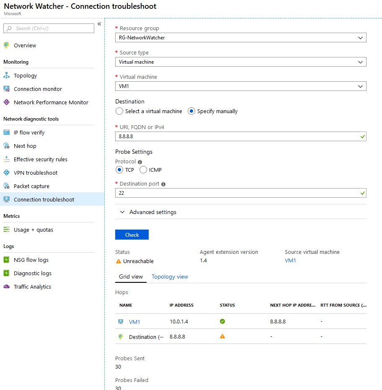Click the IP flow verify icon
This screenshot has width=382, height=390.
6,132
